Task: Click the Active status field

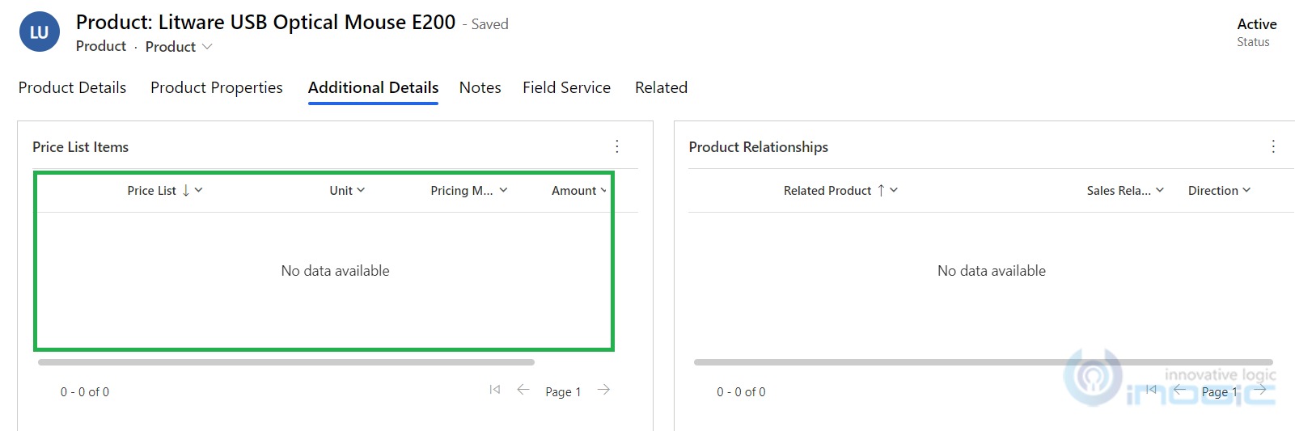Action: [1256, 32]
